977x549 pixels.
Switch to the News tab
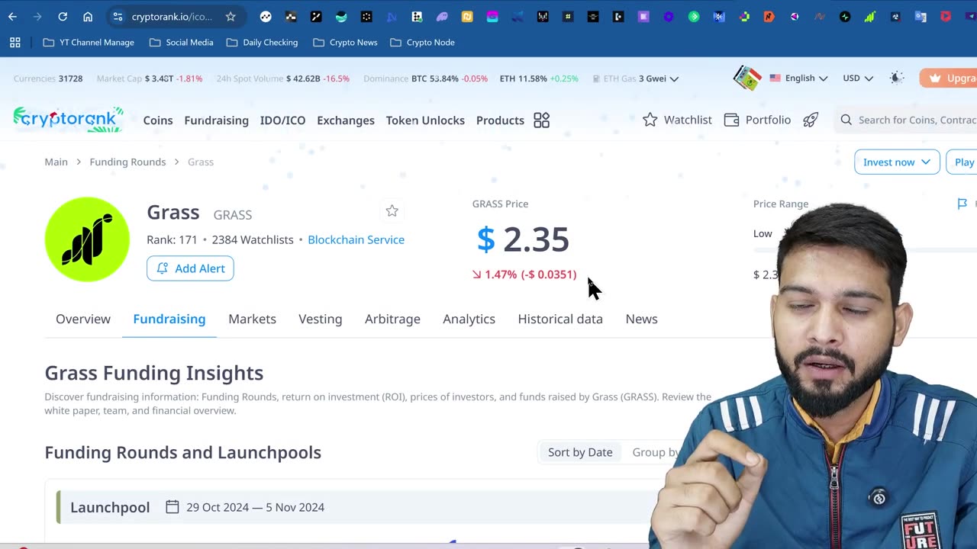point(641,319)
